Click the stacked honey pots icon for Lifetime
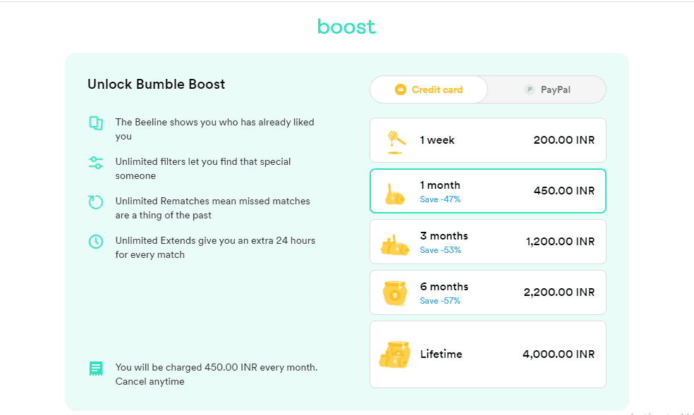 coord(395,354)
